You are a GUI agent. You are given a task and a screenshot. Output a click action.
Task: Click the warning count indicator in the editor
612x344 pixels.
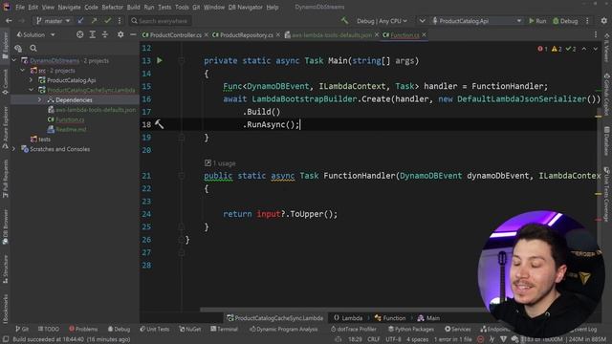(x=557, y=49)
